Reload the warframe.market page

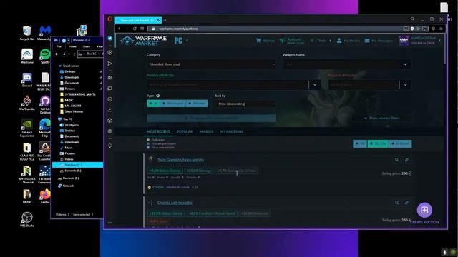point(135,29)
